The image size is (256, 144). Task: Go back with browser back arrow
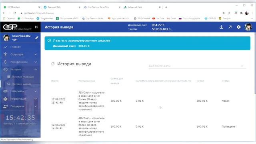tap(4, 13)
